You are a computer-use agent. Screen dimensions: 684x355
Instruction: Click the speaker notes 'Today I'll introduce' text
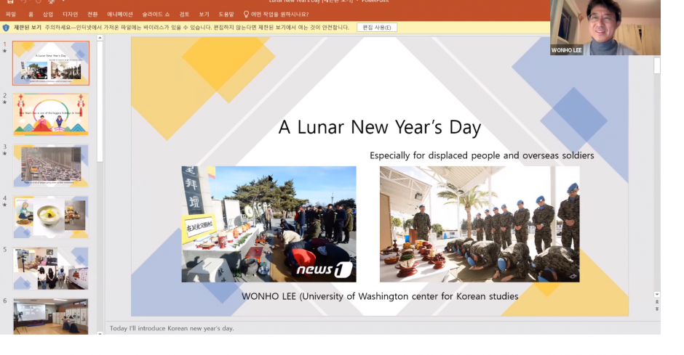(x=172, y=328)
